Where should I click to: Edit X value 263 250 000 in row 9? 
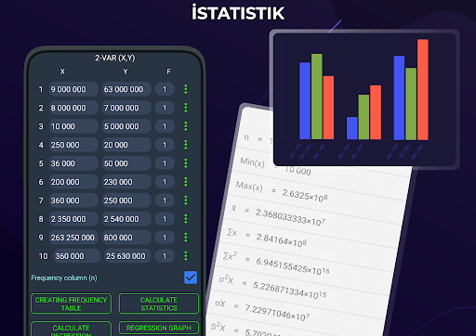pyautogui.click(x=73, y=238)
